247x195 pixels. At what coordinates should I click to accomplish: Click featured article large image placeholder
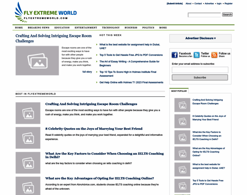pyautogui.click(x=37, y=60)
